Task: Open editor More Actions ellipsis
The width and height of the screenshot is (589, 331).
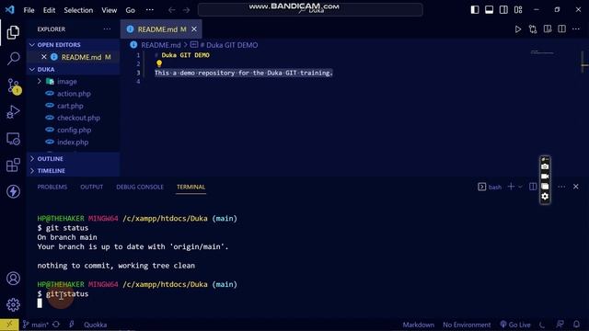Action: pos(576,29)
